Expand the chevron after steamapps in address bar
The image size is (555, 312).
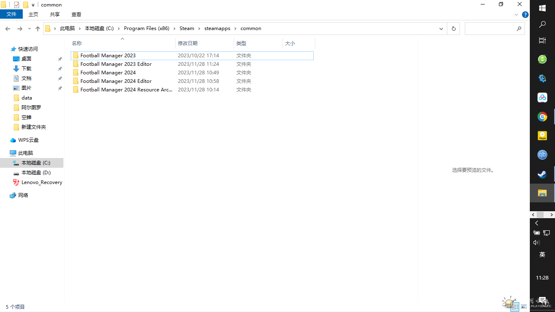pos(235,28)
